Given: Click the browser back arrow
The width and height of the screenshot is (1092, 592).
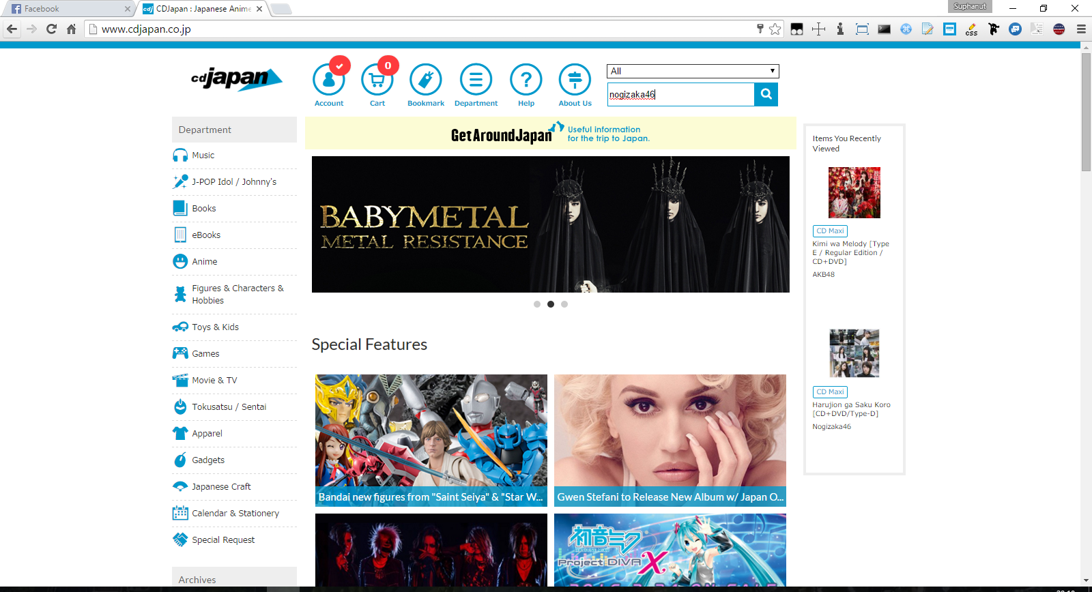Looking at the screenshot, I should point(12,29).
